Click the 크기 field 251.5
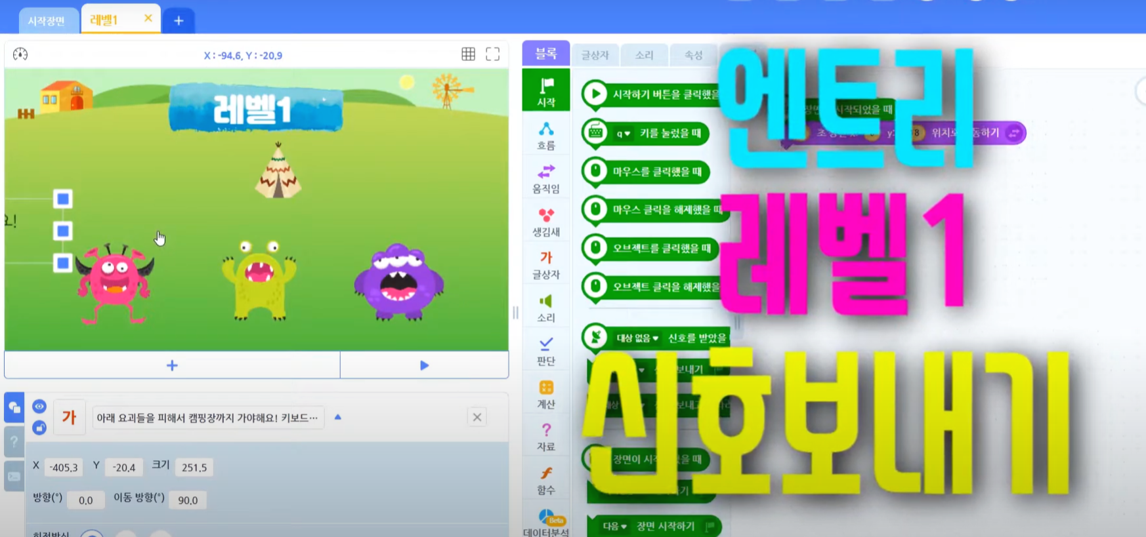 [194, 467]
